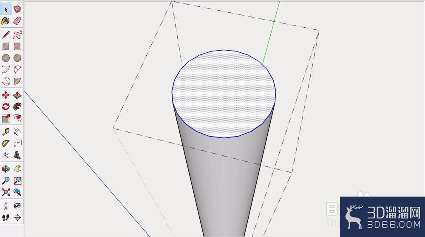Choose the 3D Text tool
This screenshot has height=237, width=425.
tap(17, 155)
